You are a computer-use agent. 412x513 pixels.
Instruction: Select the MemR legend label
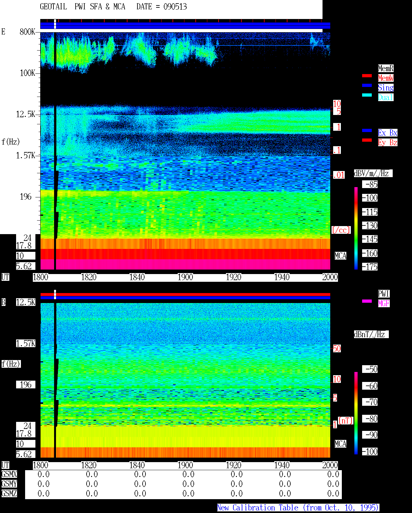386,68
